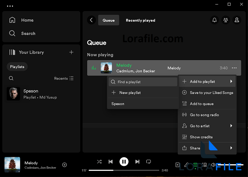248x177 pixels.
Task: Open Now Playing view icon
Action: [x=177, y=165]
